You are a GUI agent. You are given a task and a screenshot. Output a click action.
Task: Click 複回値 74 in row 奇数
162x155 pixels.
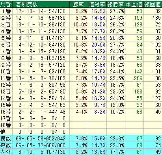pyautogui.click(x=153, y=145)
